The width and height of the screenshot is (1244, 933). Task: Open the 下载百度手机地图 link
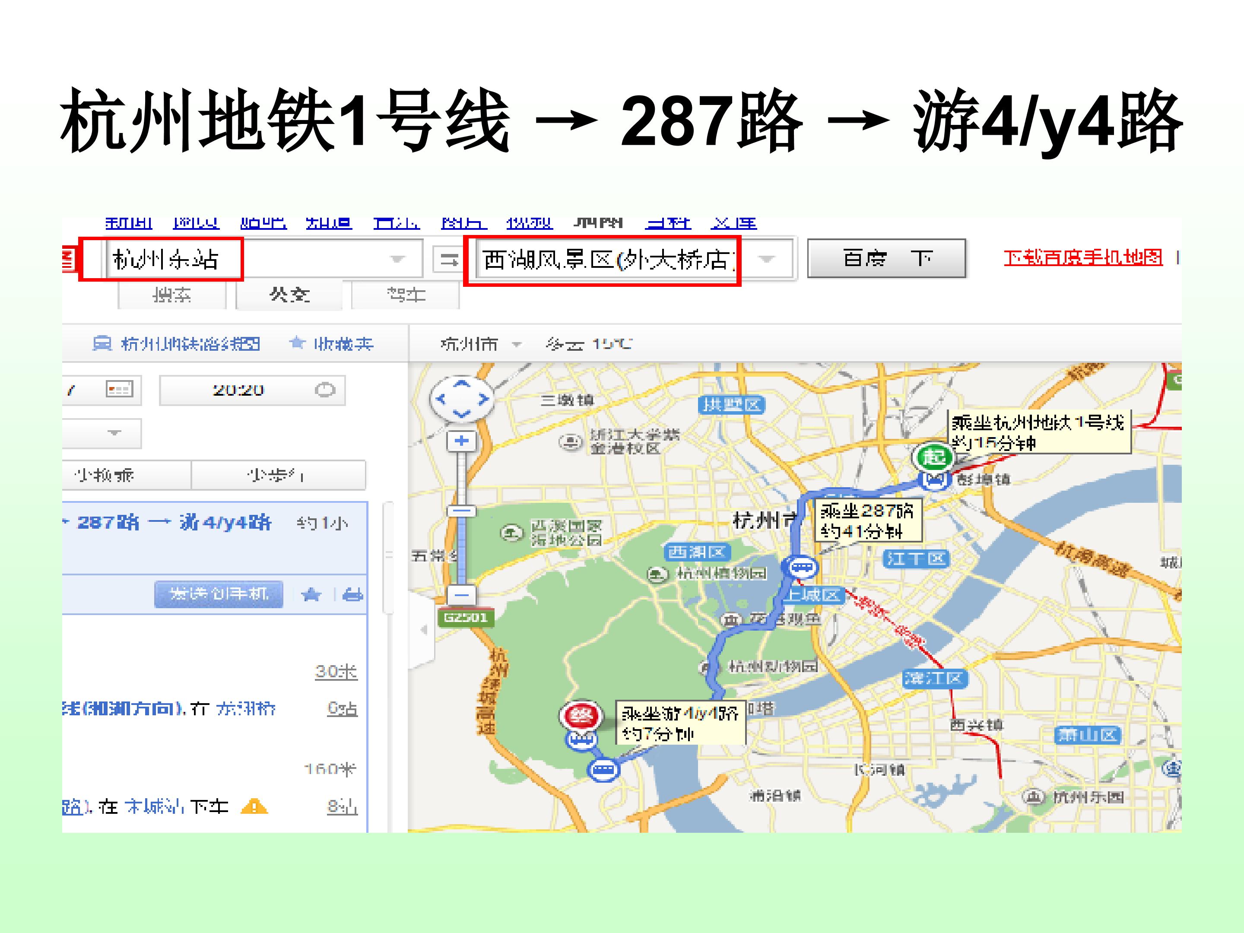(x=1082, y=257)
